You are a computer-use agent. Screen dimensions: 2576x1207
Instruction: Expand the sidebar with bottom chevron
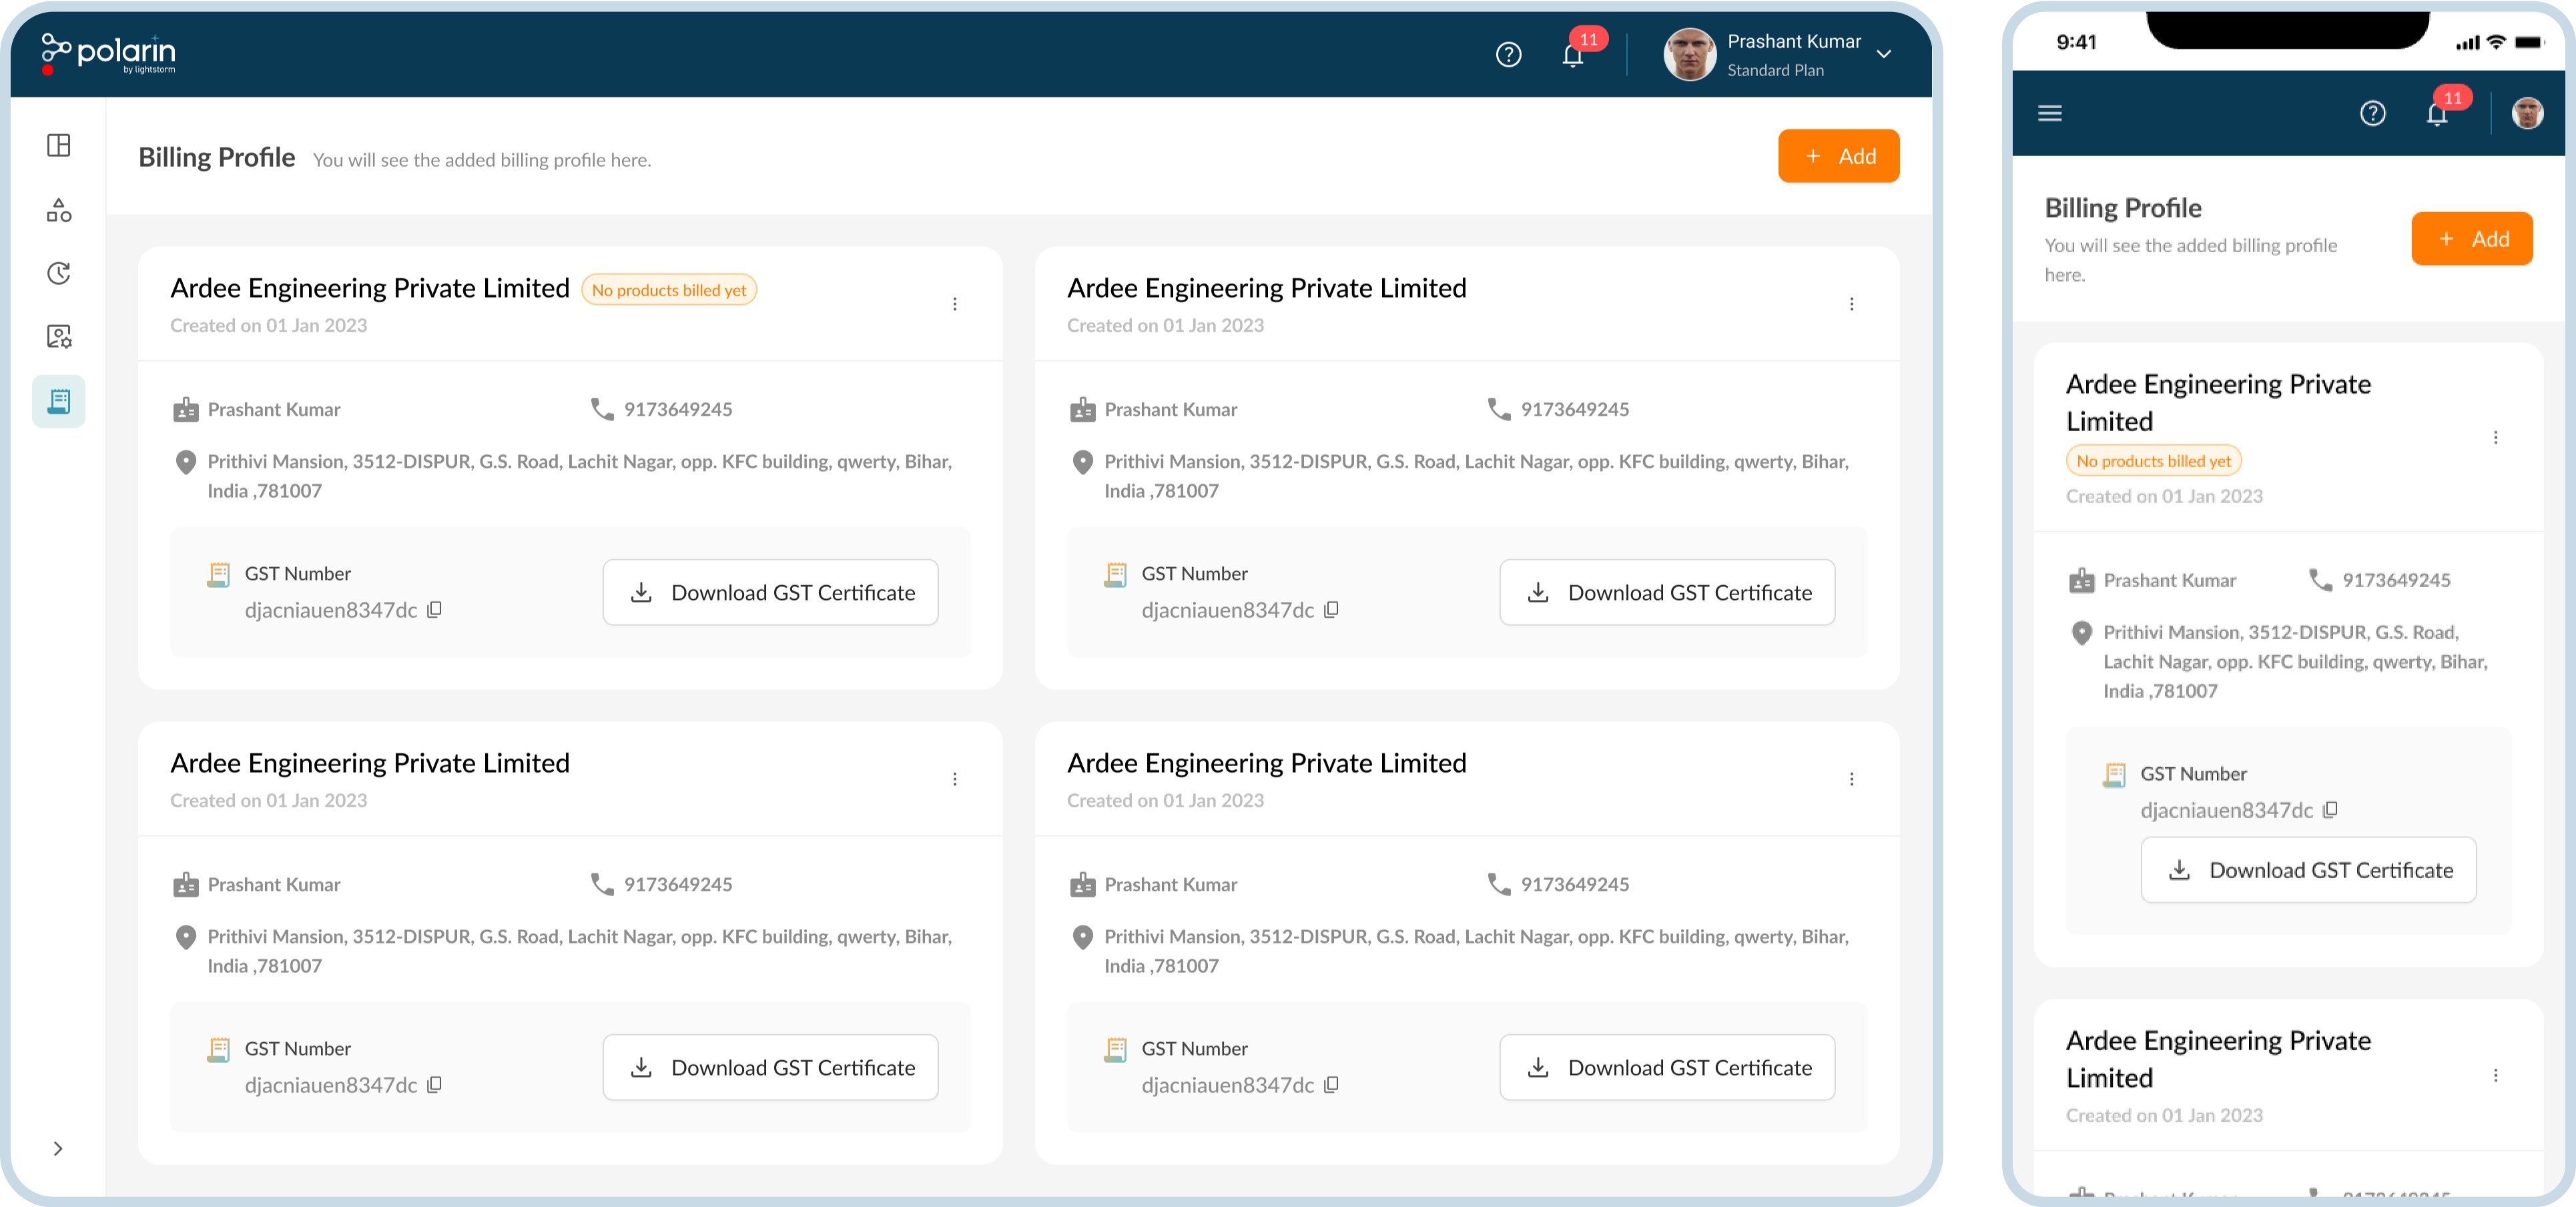click(58, 1148)
